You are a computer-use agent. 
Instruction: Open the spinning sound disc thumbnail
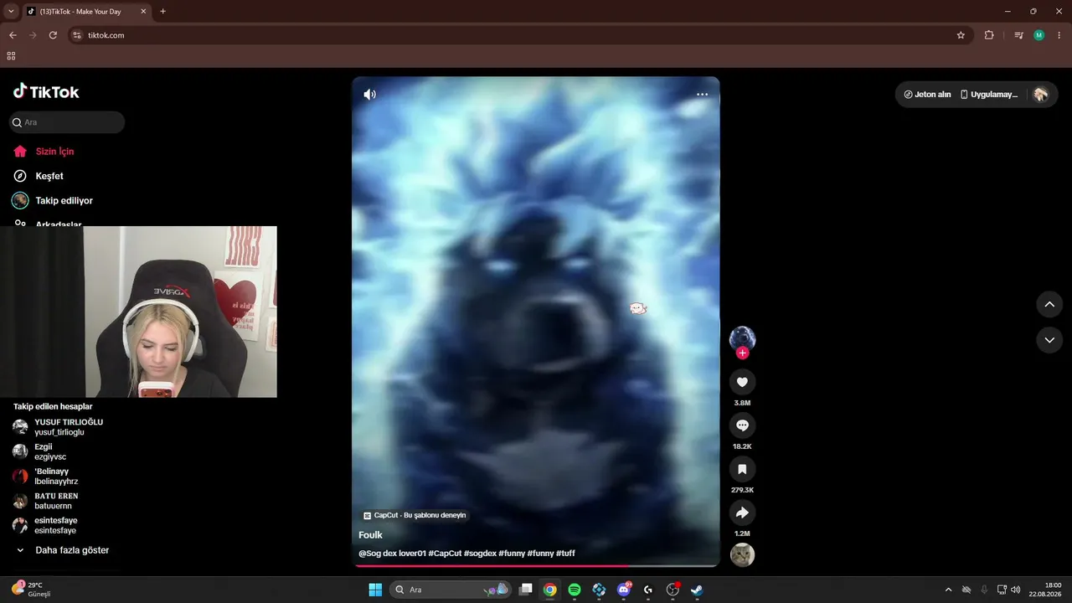click(x=742, y=555)
